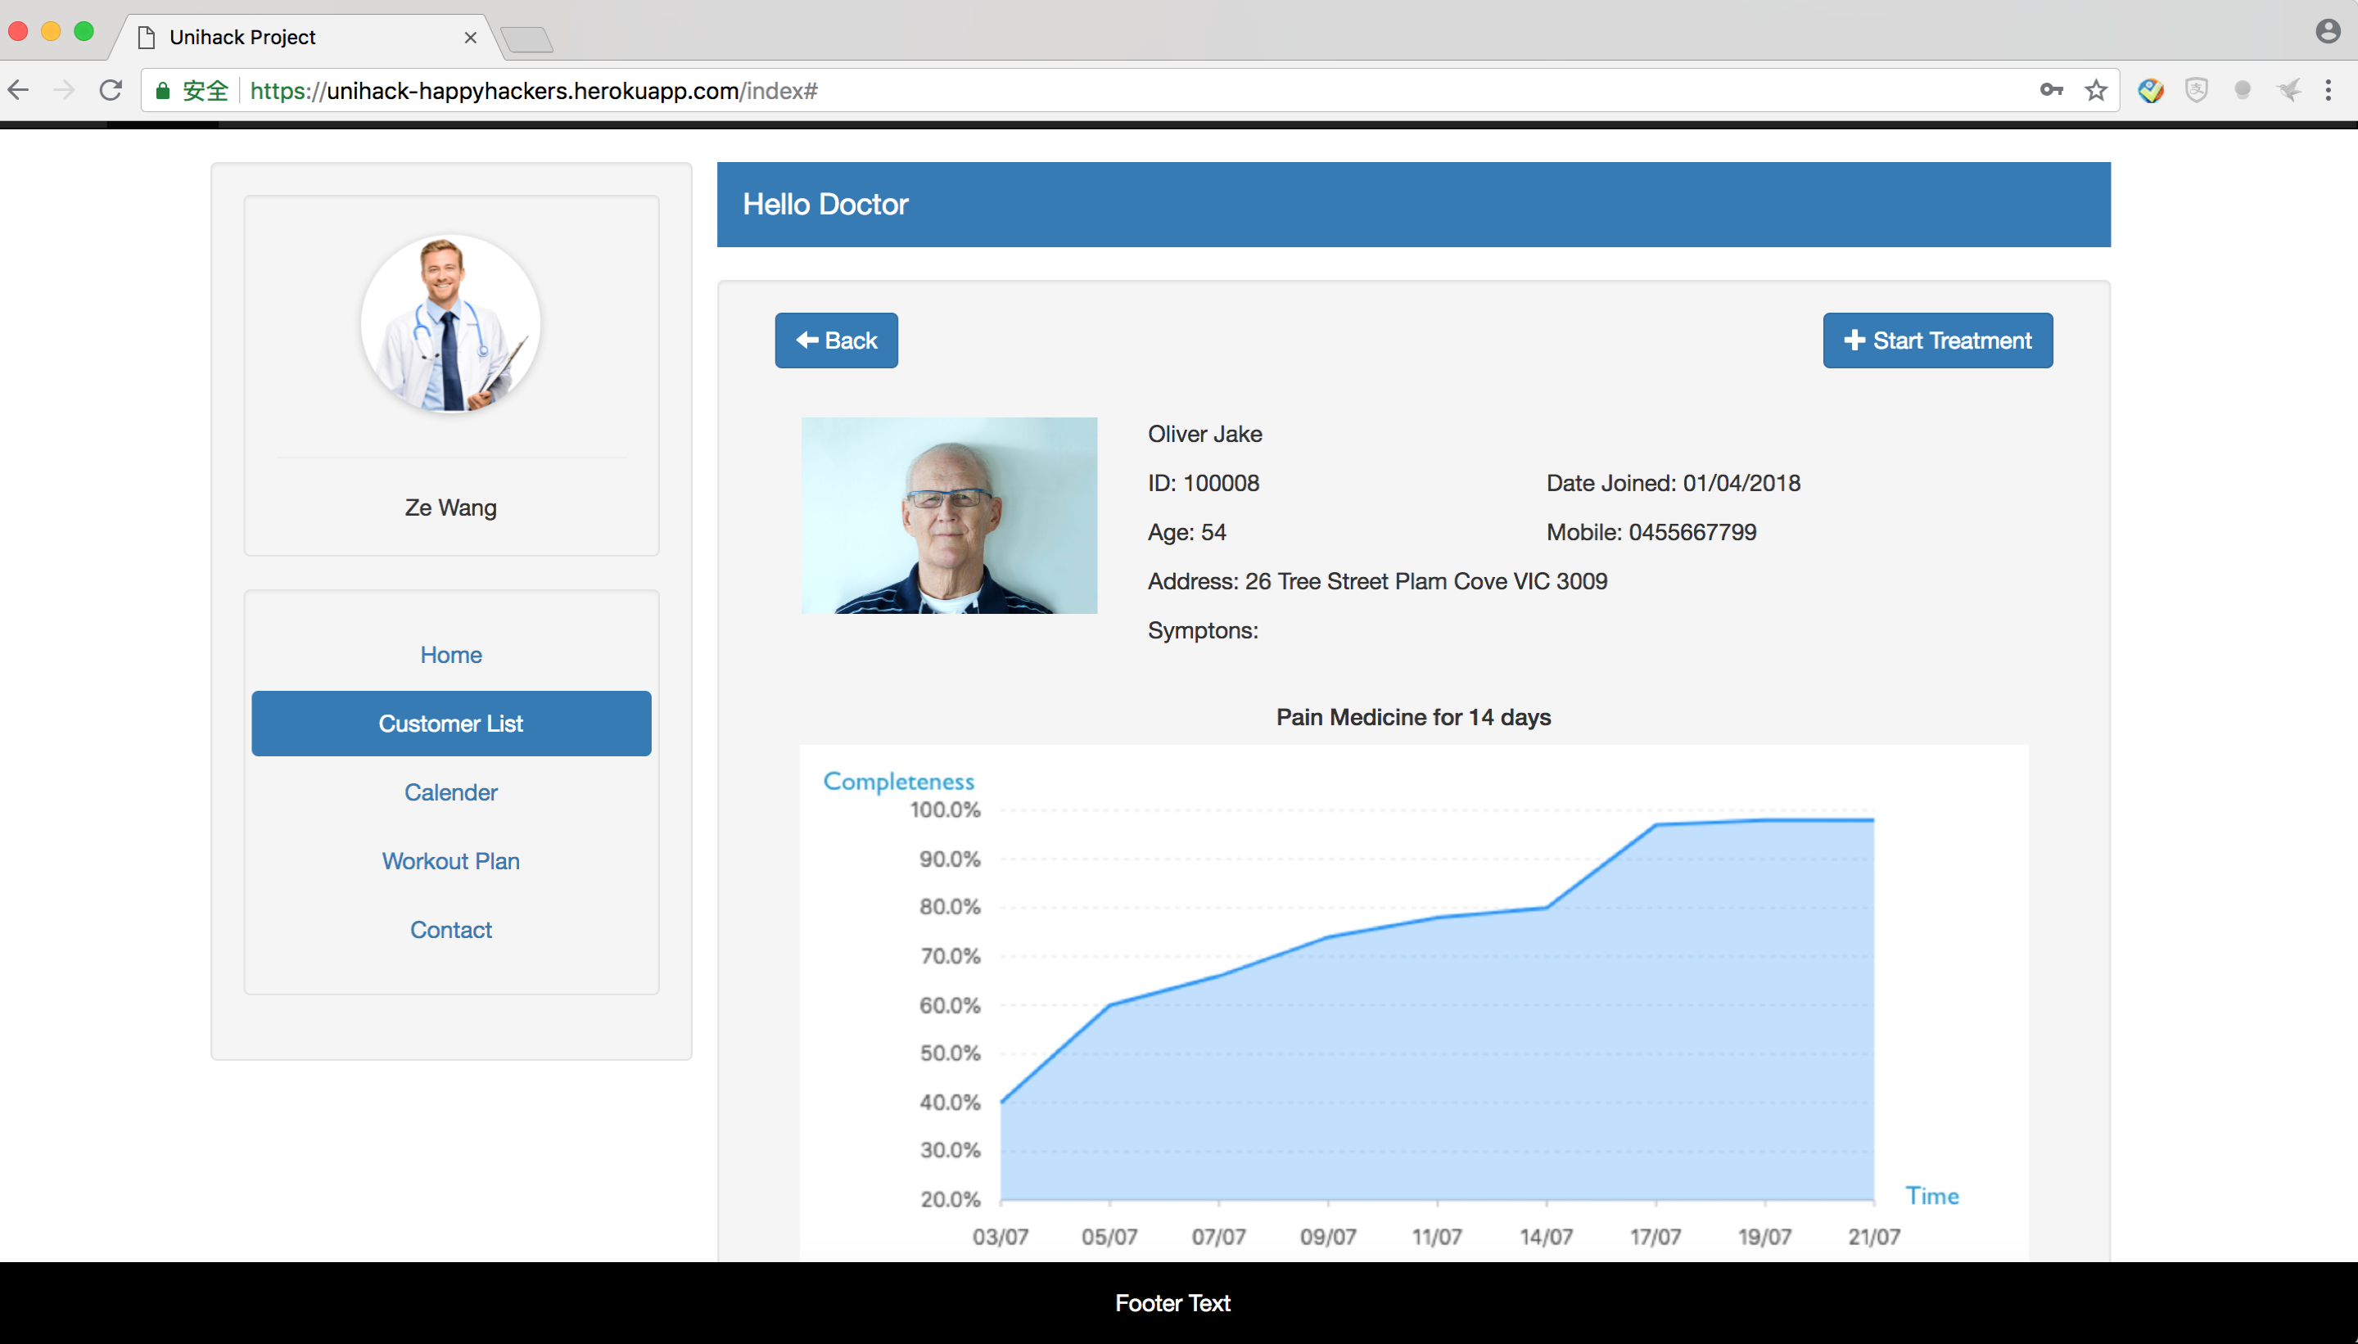Viewport: 2358px width, 1344px height.
Task: Click the colorful checkmark extension icon
Action: click(x=2150, y=91)
